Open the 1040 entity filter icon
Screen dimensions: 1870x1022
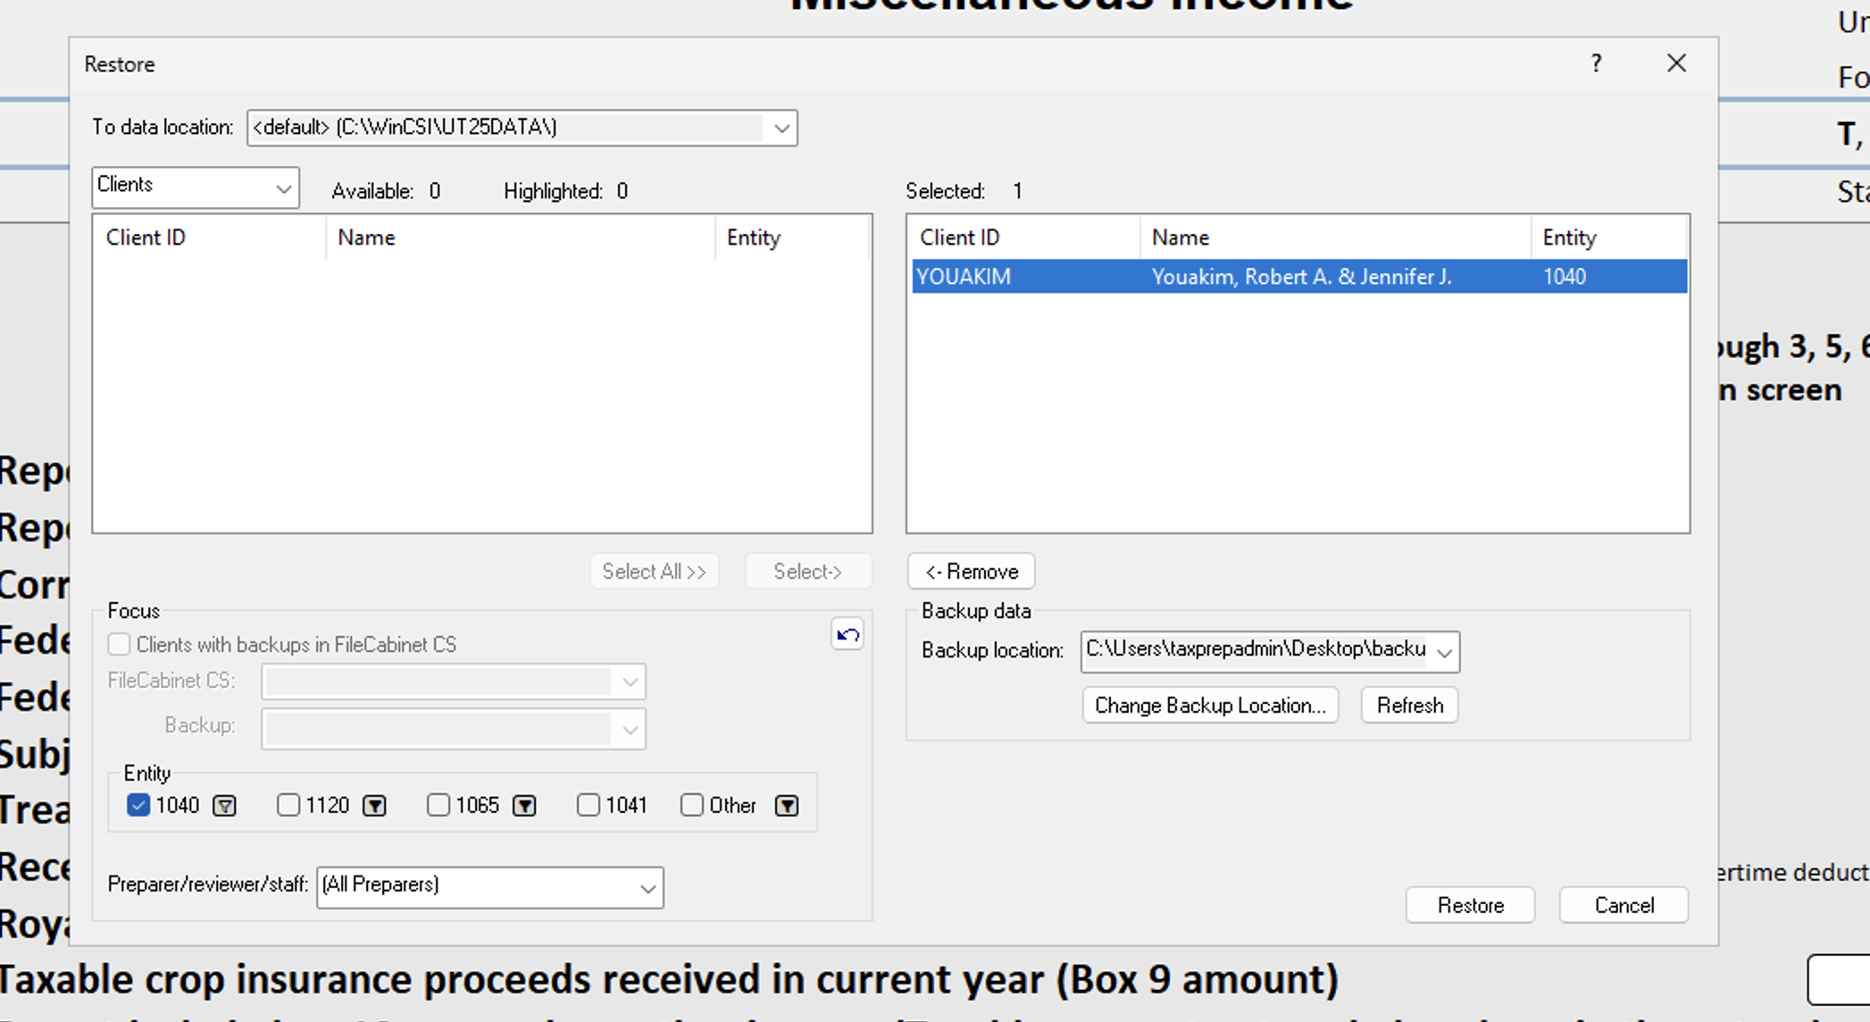[x=225, y=806]
